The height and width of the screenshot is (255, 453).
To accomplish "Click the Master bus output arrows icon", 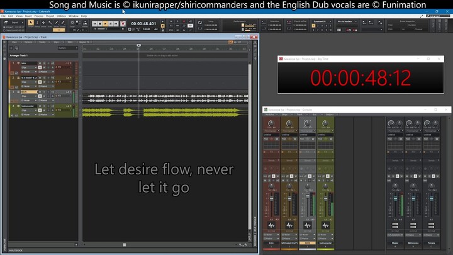I will (x=396, y=225).
